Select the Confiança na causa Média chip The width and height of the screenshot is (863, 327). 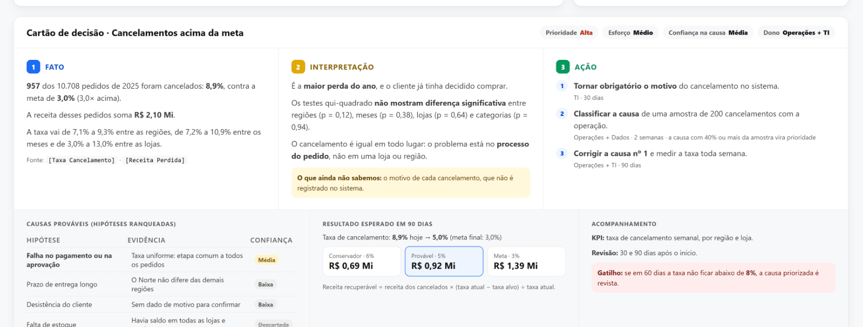[x=708, y=33]
